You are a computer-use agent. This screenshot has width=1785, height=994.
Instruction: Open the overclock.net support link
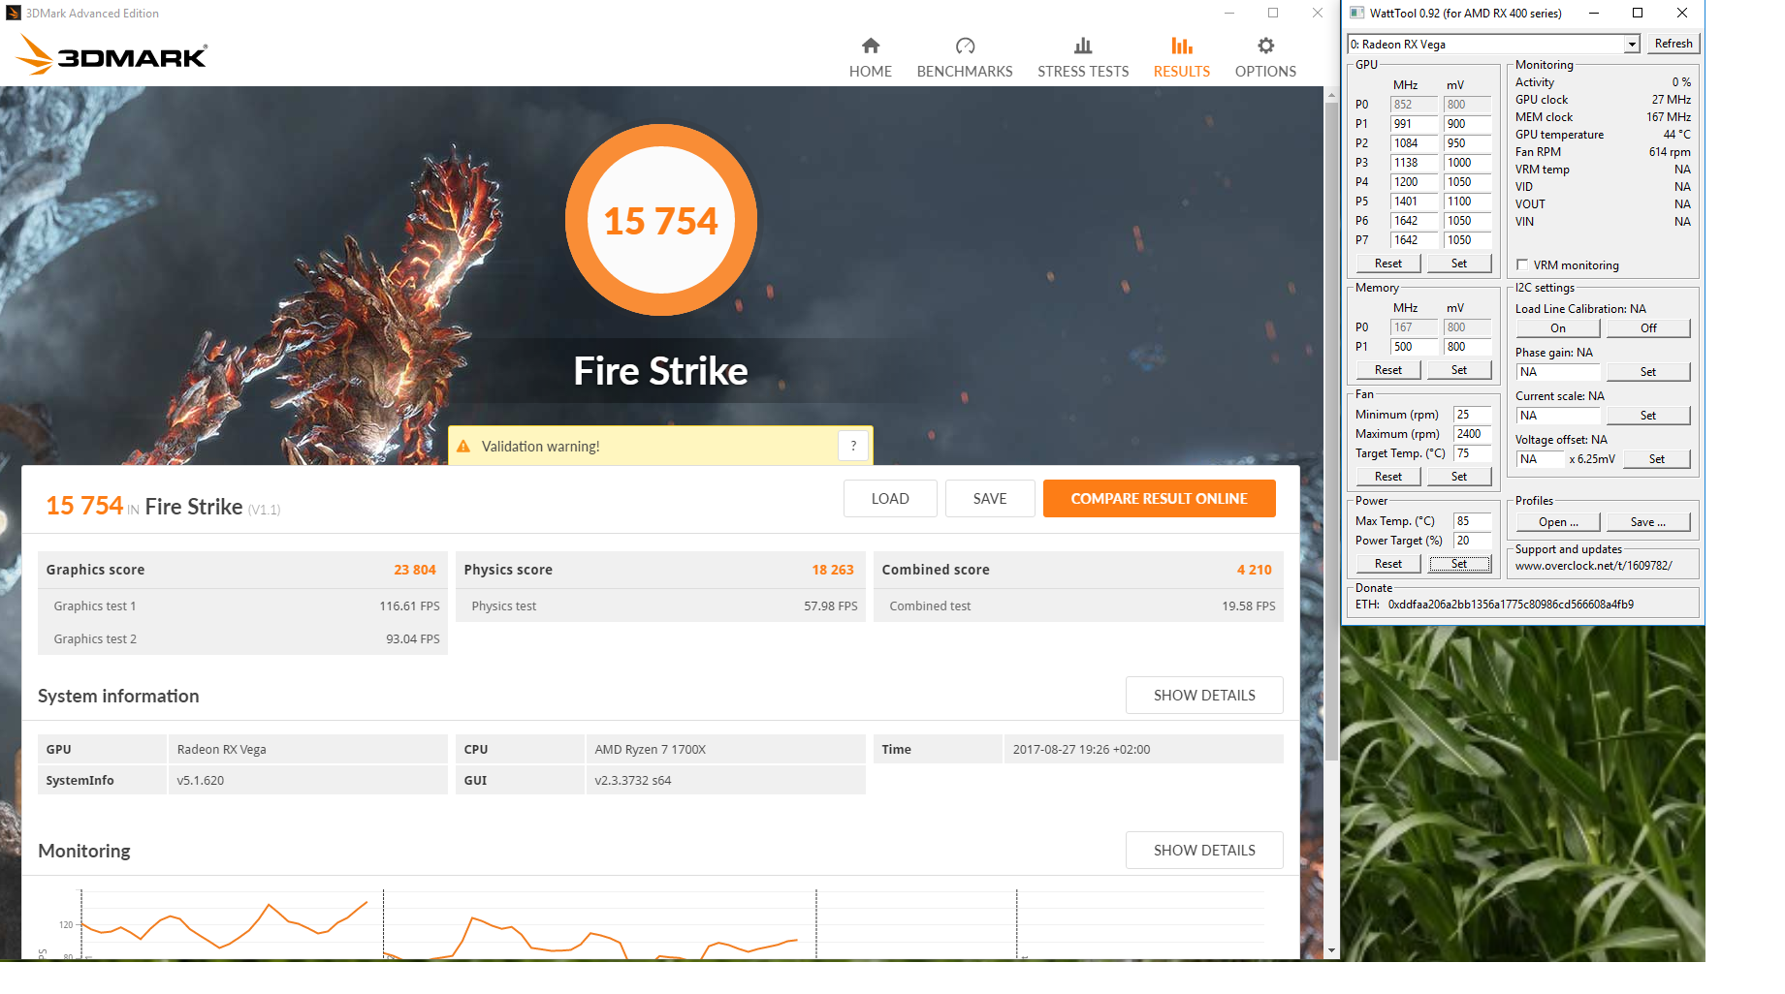[1593, 566]
